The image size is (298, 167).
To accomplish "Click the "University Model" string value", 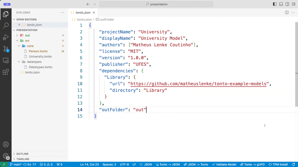I will tap(162, 38).
